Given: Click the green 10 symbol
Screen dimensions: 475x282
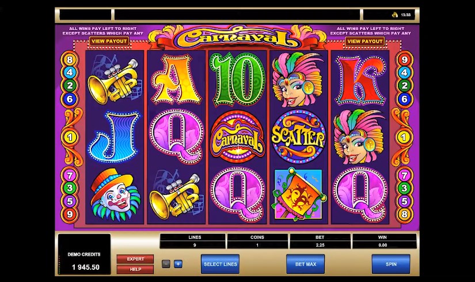Looking at the screenshot, I should (x=237, y=79).
